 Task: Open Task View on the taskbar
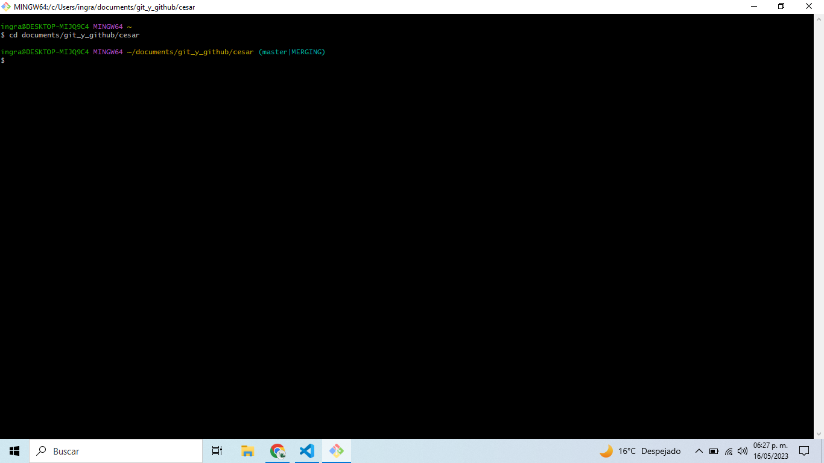(217, 451)
